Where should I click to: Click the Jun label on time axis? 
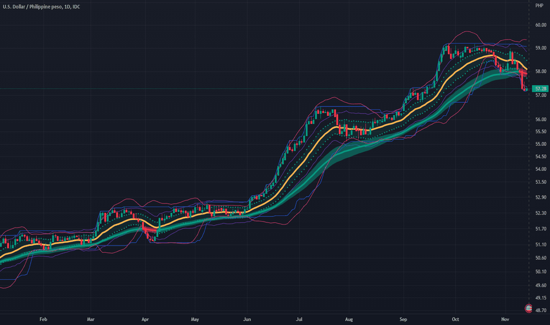click(x=247, y=319)
